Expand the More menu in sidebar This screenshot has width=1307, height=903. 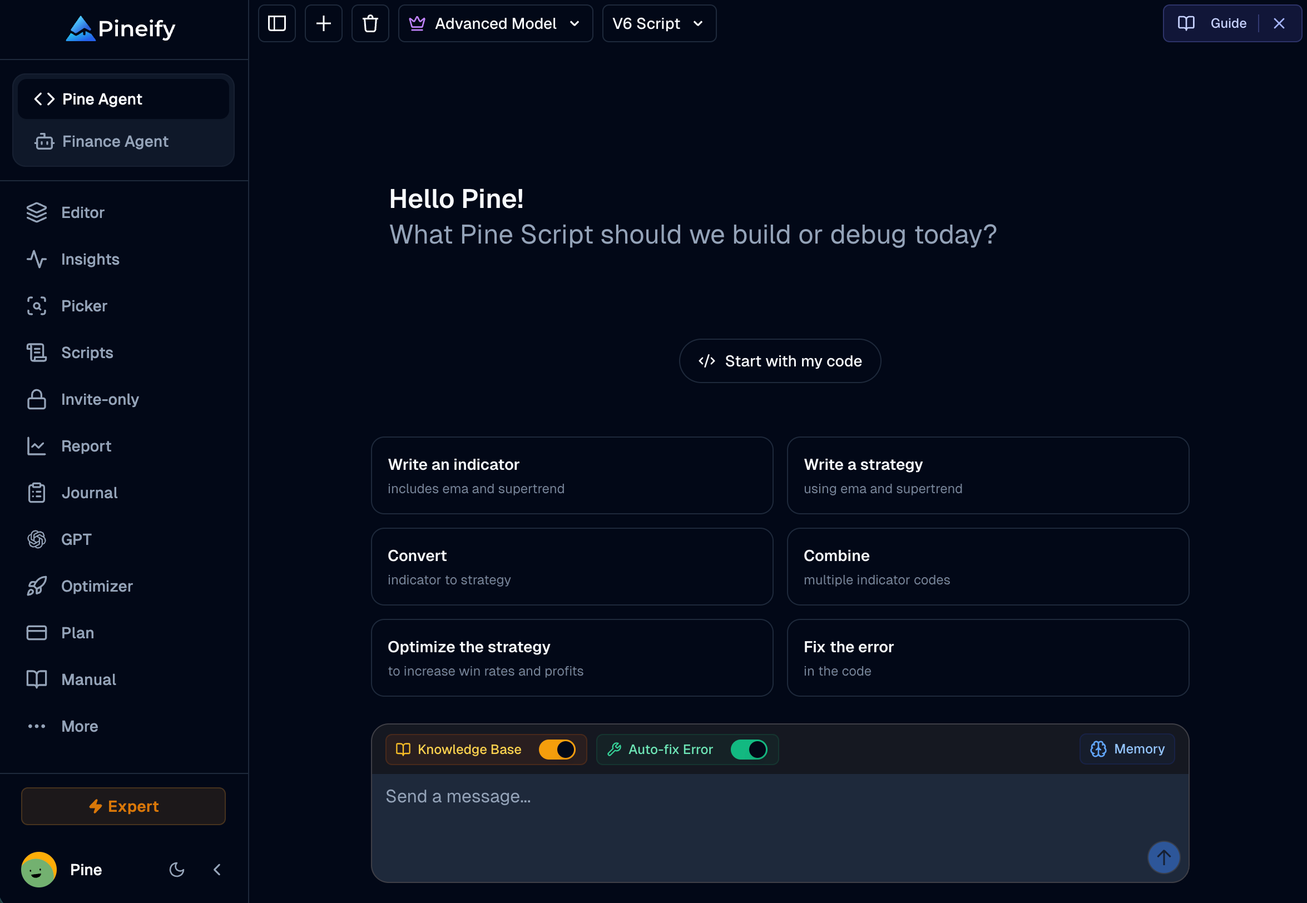click(79, 726)
